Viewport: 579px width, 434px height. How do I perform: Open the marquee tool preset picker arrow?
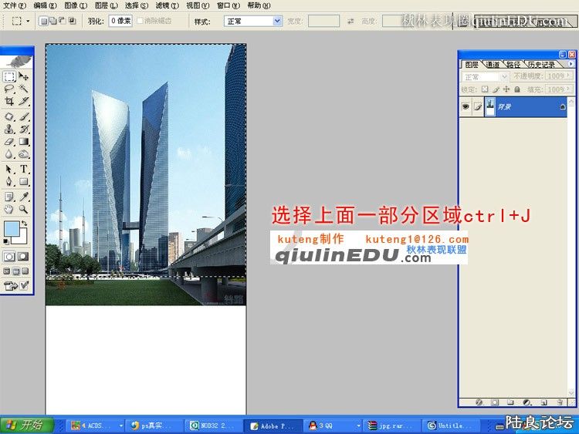coord(29,22)
